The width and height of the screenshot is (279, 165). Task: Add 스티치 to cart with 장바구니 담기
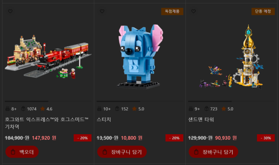click(x=122, y=152)
